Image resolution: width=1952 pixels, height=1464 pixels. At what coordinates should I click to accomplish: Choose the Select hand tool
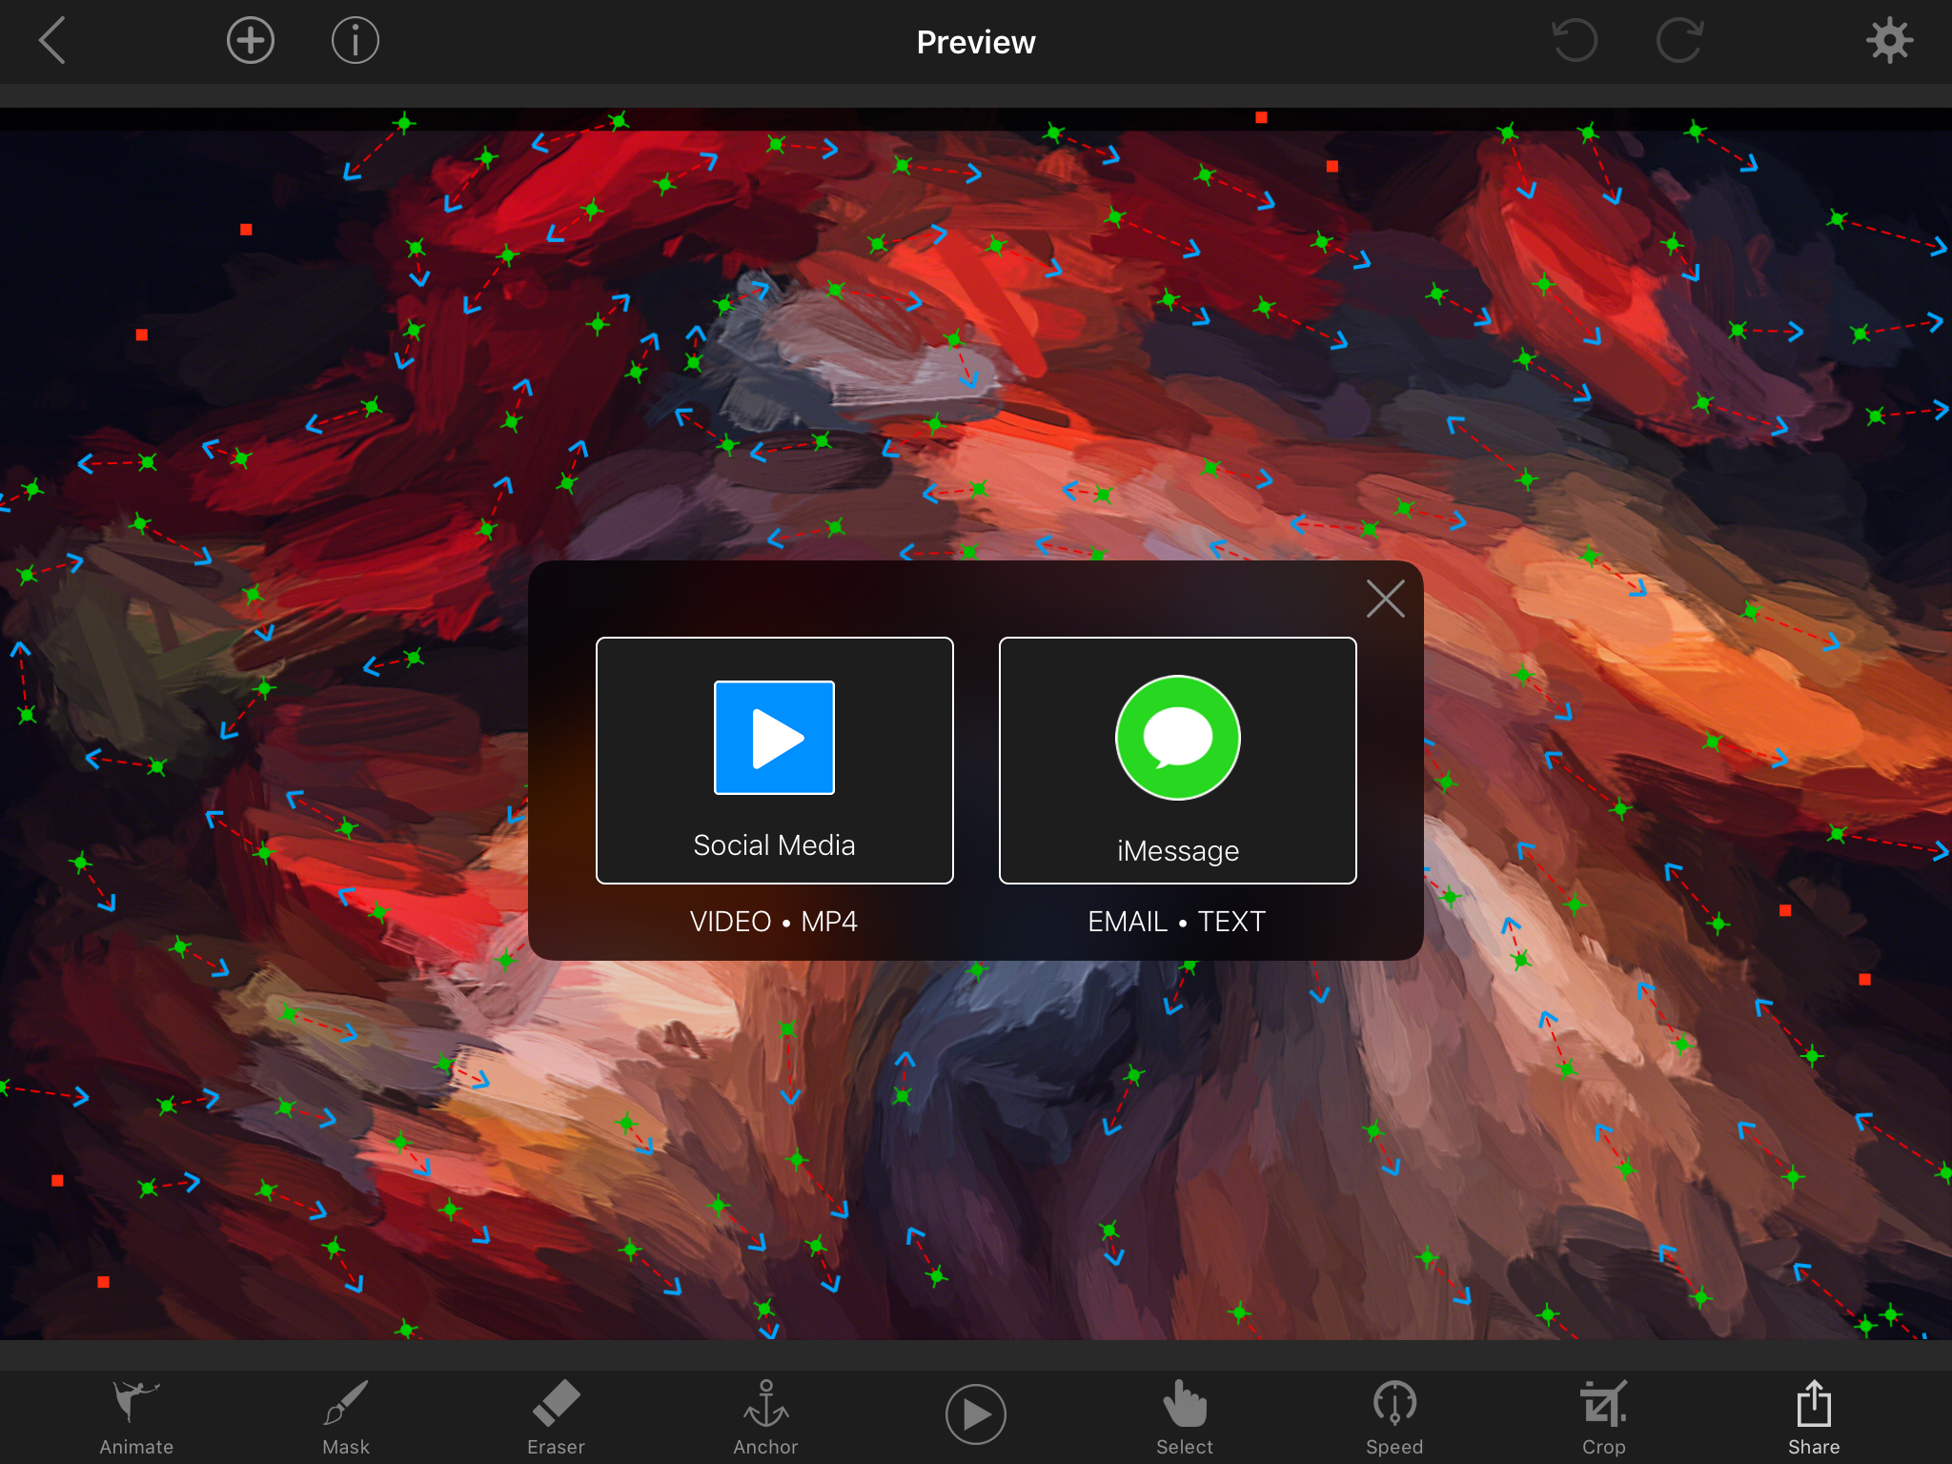pyautogui.click(x=1185, y=1417)
